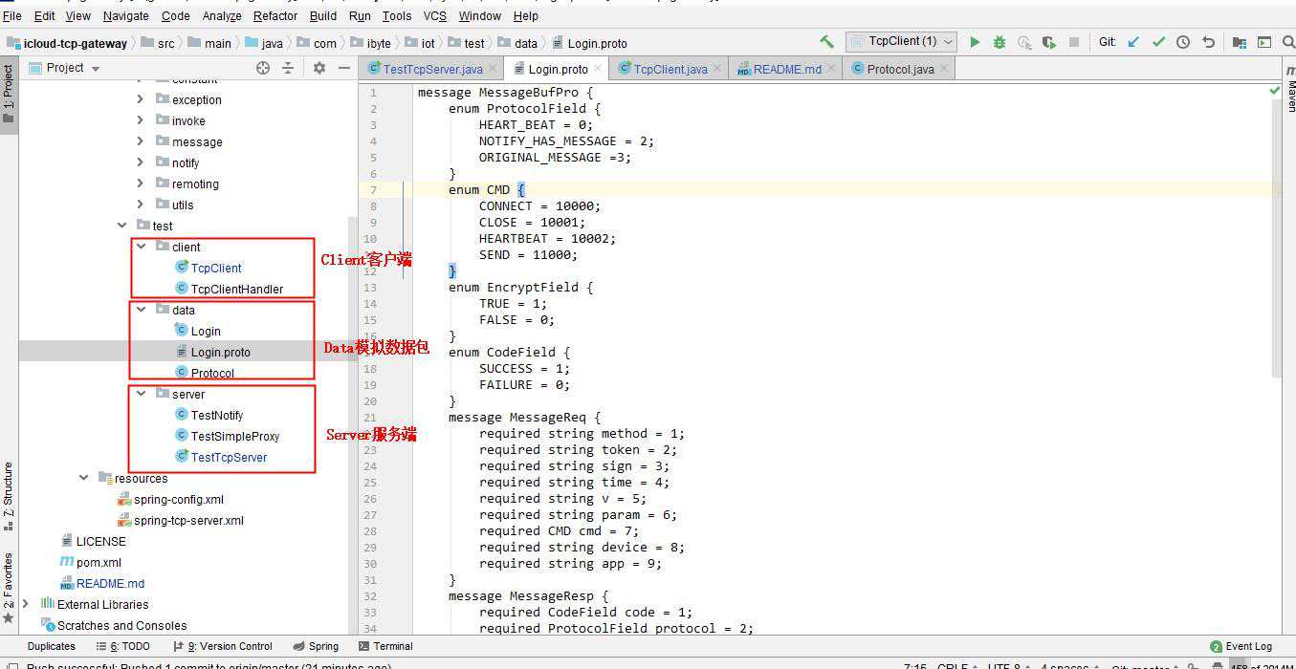
Task: Revert changes with Git rollback icon
Action: (x=1208, y=42)
